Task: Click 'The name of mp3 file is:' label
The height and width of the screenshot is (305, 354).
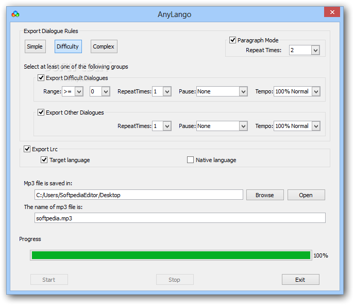Action: [53, 207]
